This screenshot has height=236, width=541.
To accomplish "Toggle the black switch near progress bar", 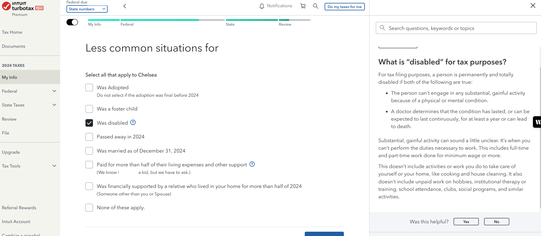I will click(72, 22).
